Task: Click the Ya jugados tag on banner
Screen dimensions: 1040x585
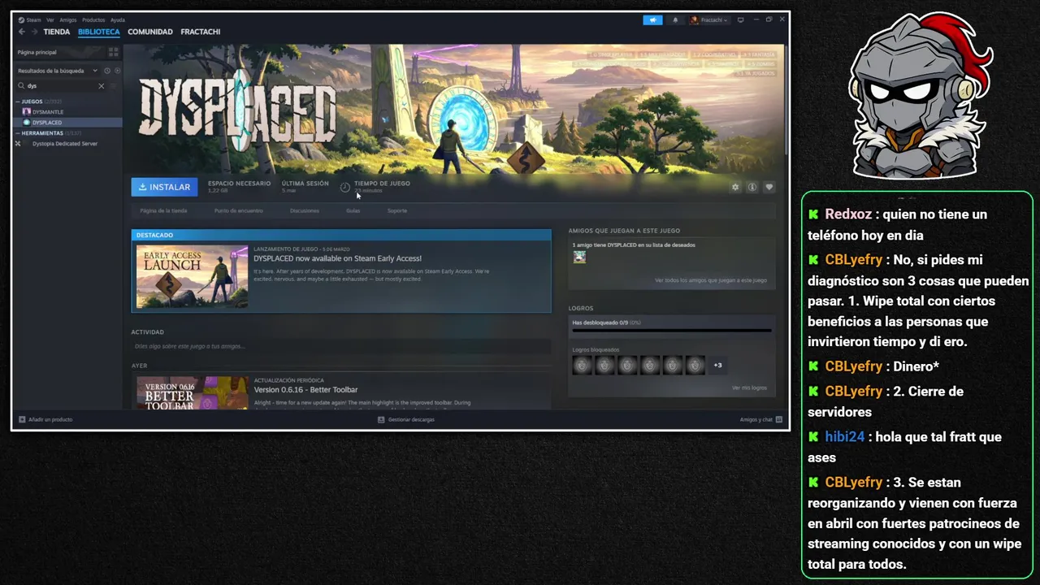Action: tap(756, 73)
